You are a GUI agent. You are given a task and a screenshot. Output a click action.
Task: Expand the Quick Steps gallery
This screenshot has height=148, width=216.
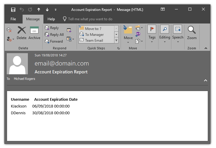click(117, 41)
